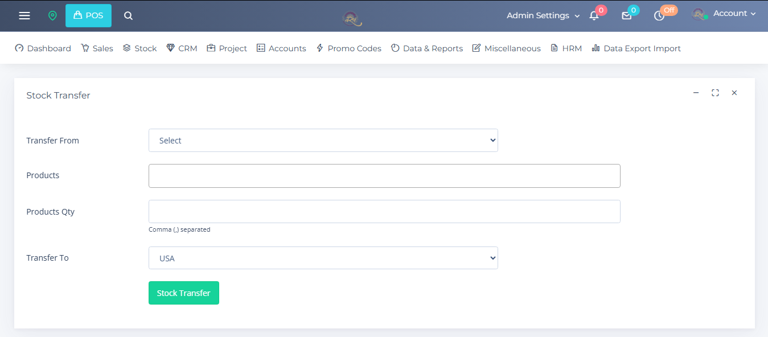Image resolution: width=768 pixels, height=337 pixels.
Task: Click into the Products Qty field
Action: [384, 211]
